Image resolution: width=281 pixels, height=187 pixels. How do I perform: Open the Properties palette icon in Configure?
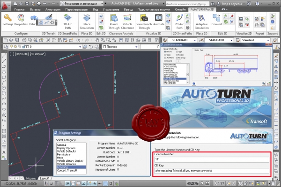[21, 20]
